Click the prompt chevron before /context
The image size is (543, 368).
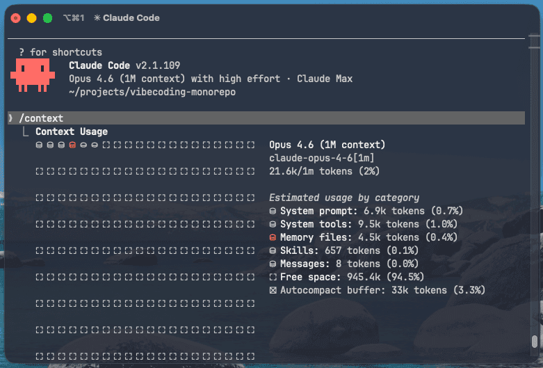point(10,118)
